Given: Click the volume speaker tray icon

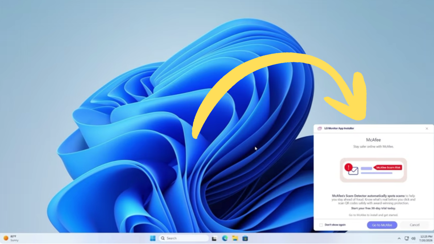Looking at the screenshot, I should click(x=413, y=239).
